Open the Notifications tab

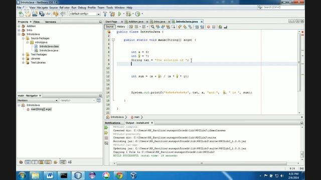coord(112,123)
